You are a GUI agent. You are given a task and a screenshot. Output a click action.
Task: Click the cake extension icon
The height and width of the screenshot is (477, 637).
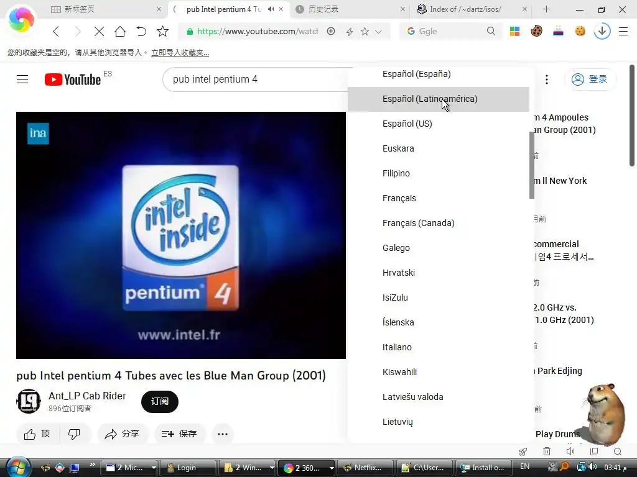(558, 31)
